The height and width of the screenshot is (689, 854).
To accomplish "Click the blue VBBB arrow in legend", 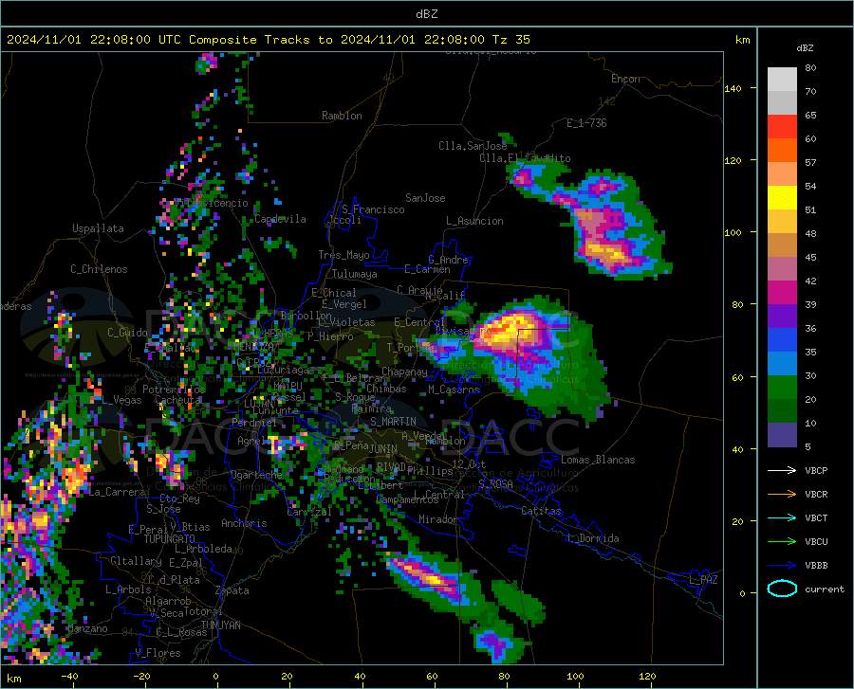I will [782, 566].
